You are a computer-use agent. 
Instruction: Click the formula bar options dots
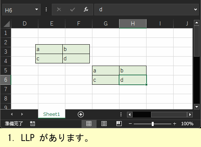[x=46, y=9]
